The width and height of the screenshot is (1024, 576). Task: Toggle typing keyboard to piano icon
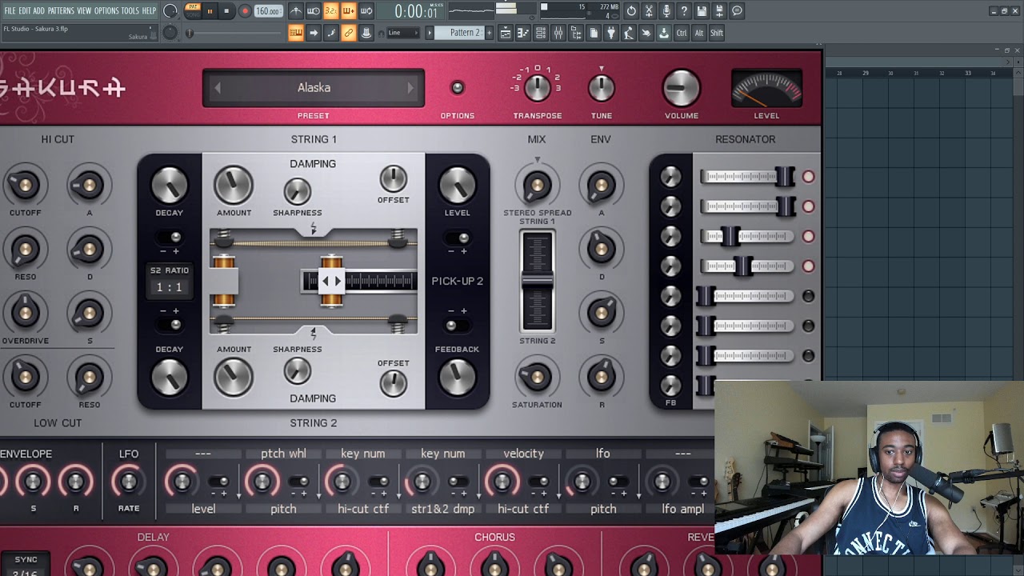(x=296, y=33)
